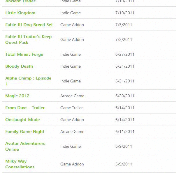Screen dimensions: 176x173
Task: Click Game Addon label beside Onslaught Mode
Action: [x=72, y=120]
